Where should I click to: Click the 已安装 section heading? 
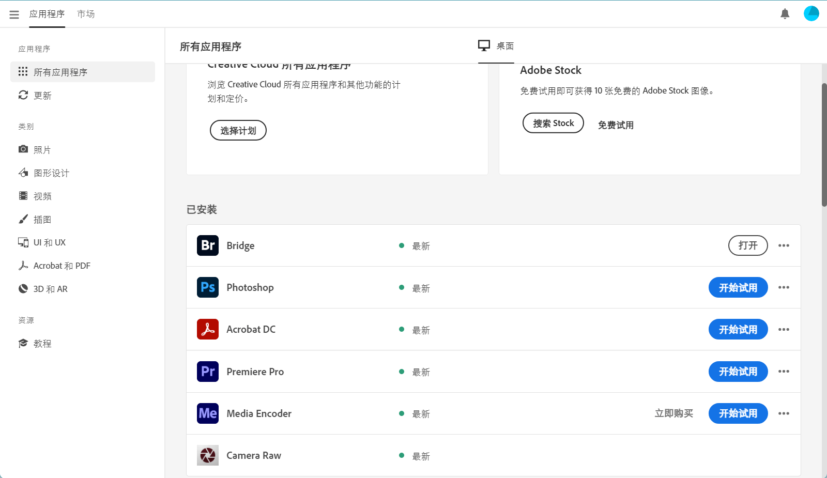click(x=202, y=209)
